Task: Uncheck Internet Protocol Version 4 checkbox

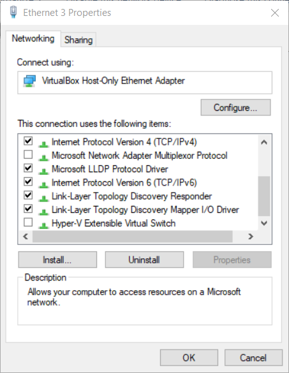Action: (28, 141)
